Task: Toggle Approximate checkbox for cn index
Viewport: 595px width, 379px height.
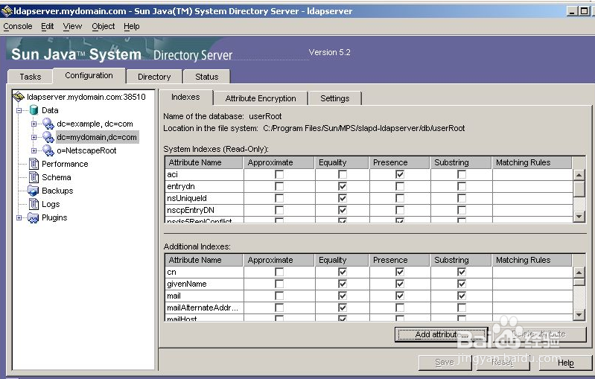Action: click(x=279, y=272)
